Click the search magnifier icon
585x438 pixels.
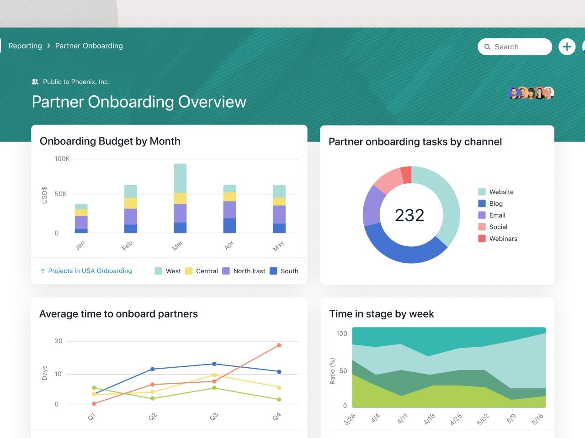(x=488, y=47)
